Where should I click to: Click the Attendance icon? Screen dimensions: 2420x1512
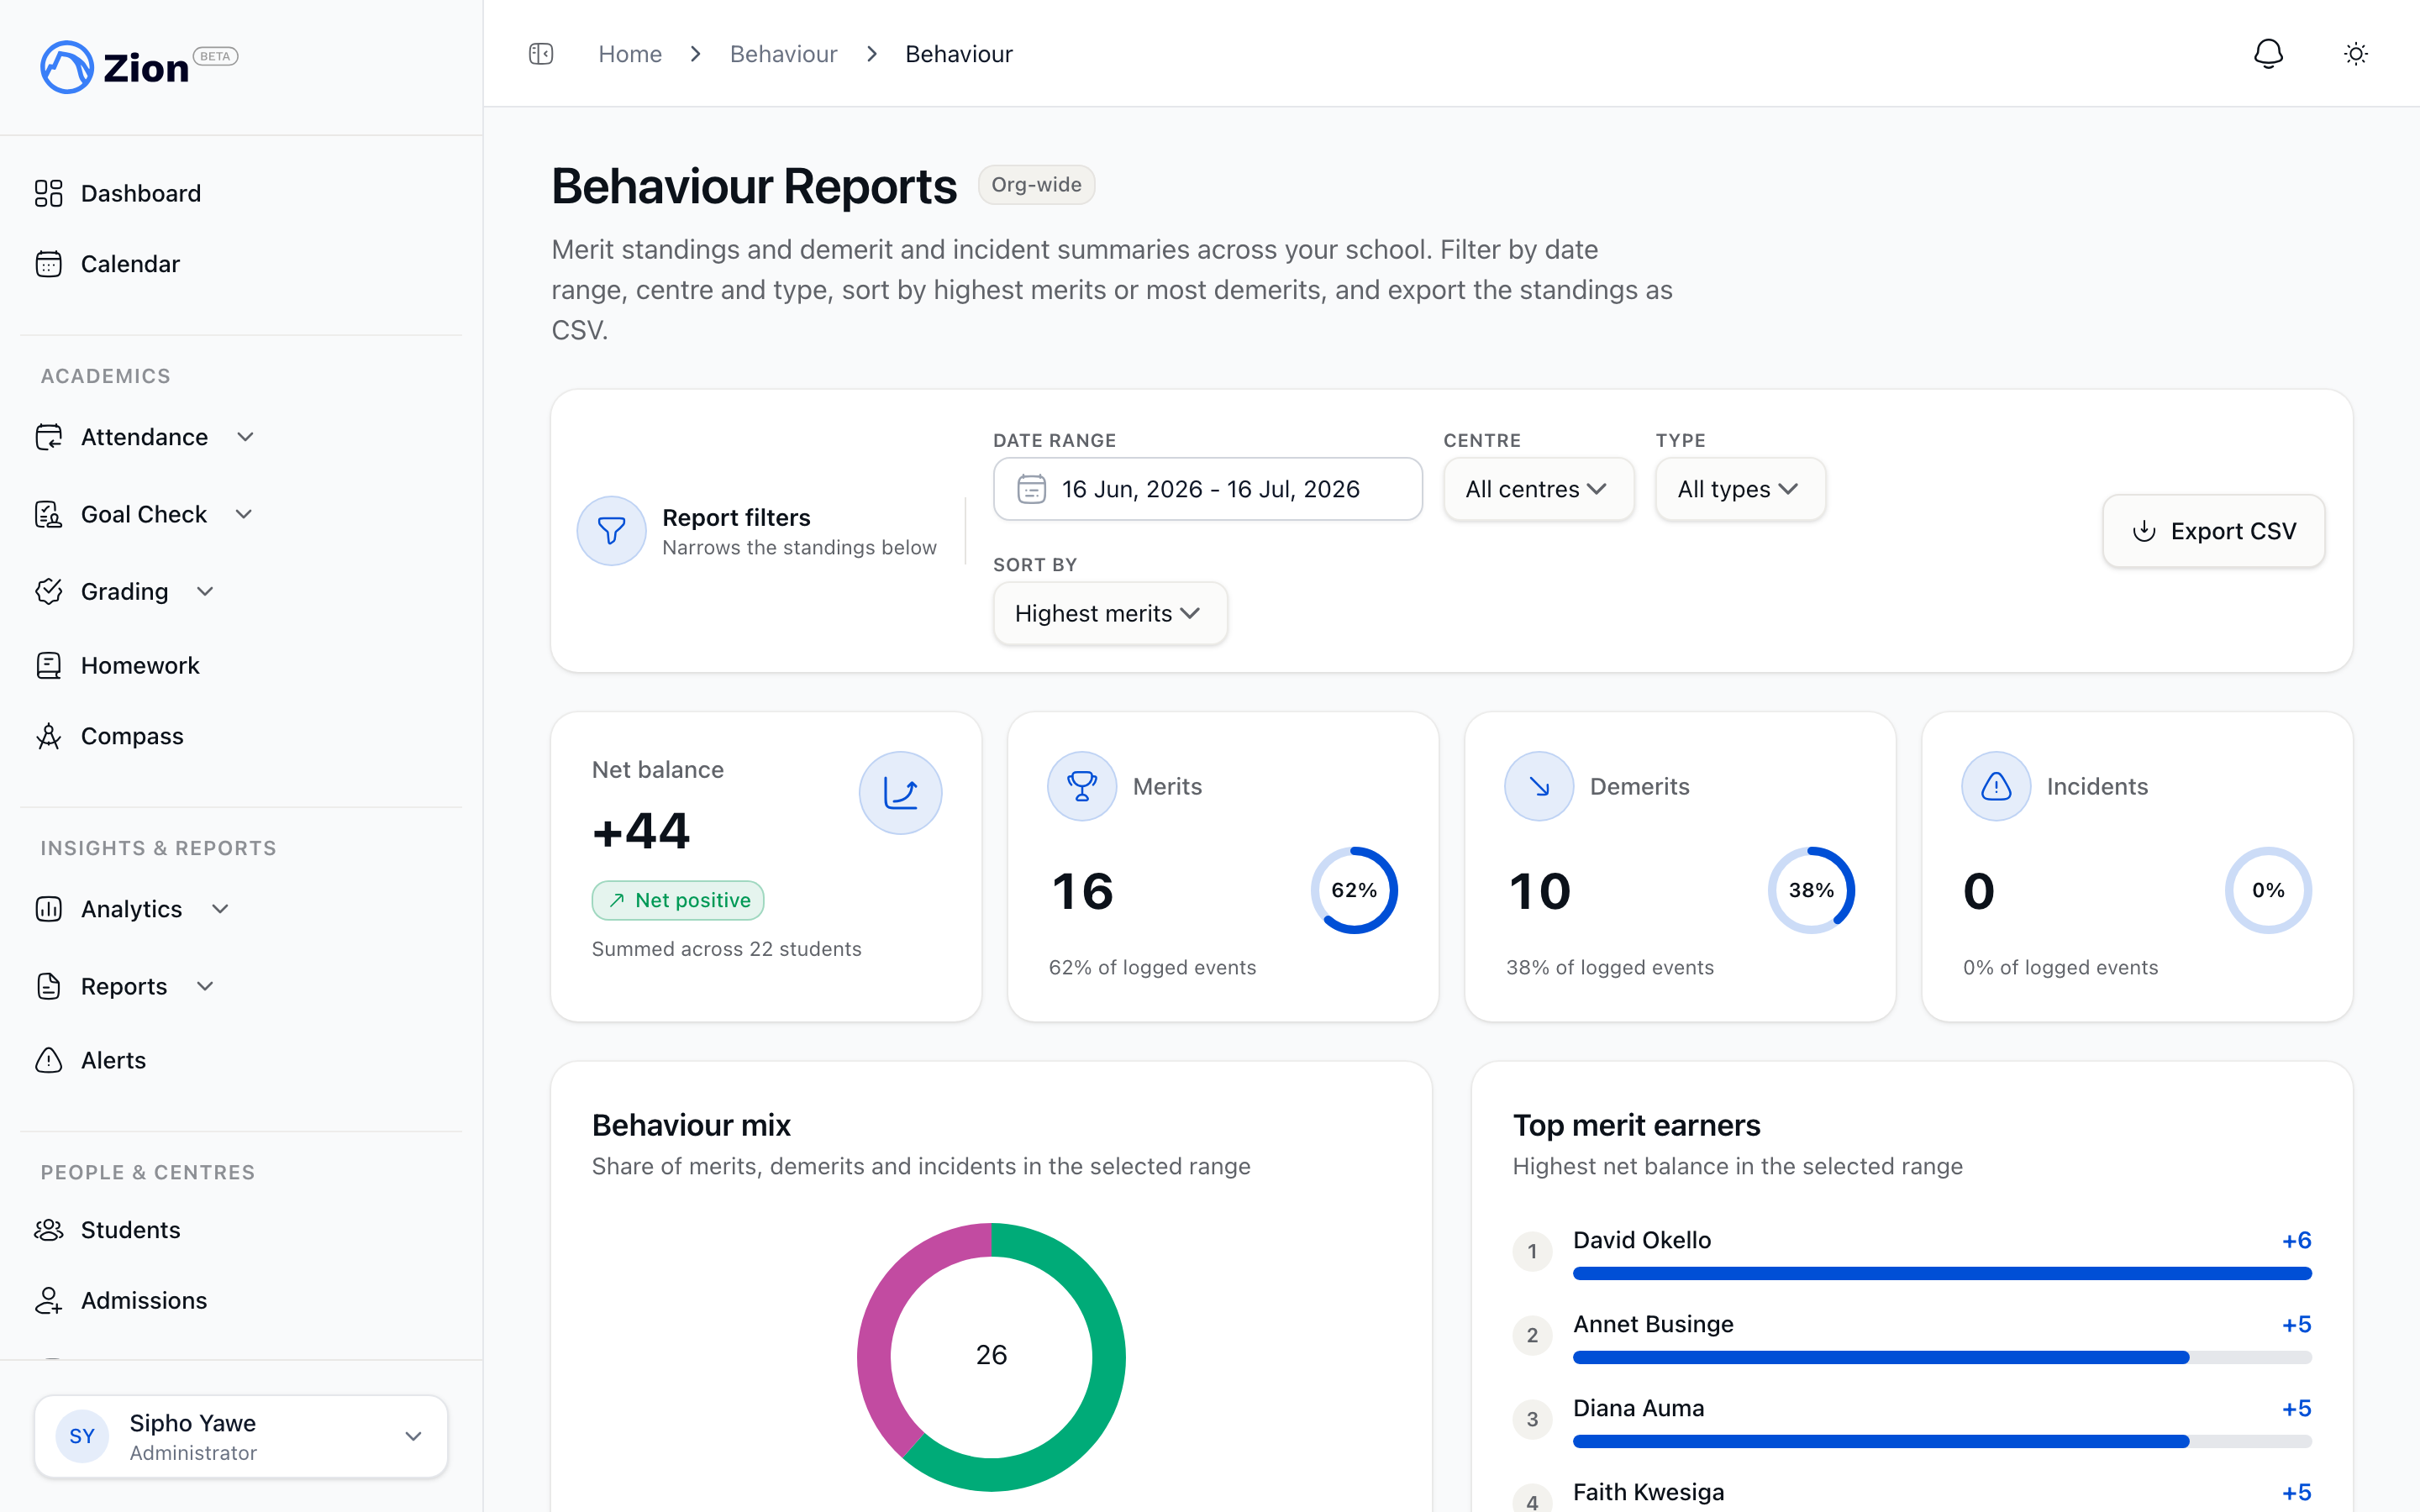coord(49,437)
